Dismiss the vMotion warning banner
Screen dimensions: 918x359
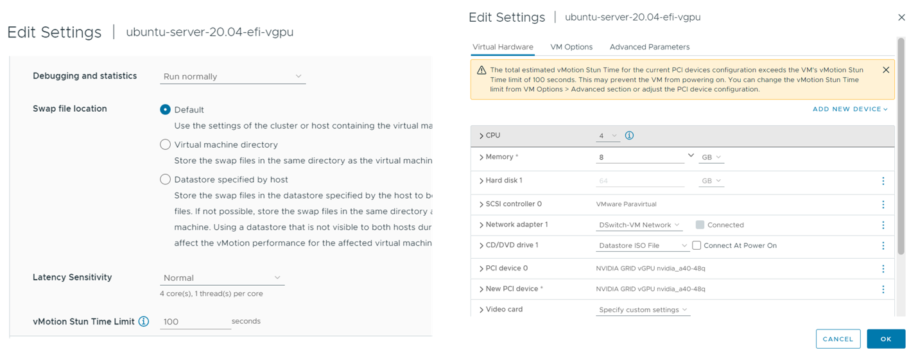(886, 69)
